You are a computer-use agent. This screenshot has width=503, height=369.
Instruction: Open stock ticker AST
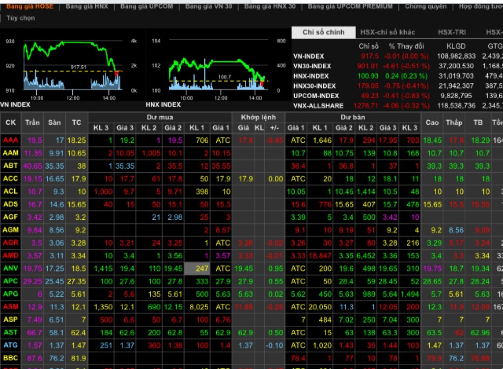click(11, 333)
